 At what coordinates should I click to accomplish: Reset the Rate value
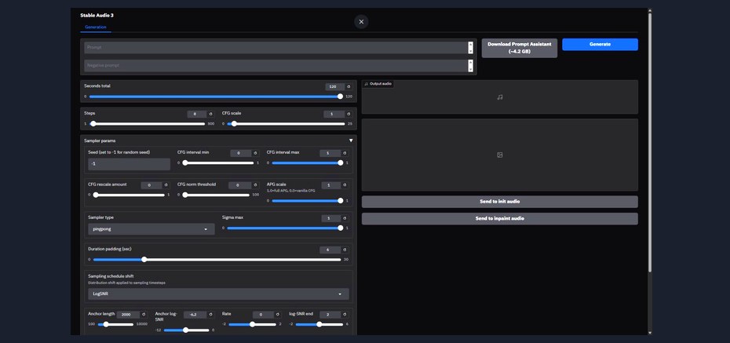(277, 315)
